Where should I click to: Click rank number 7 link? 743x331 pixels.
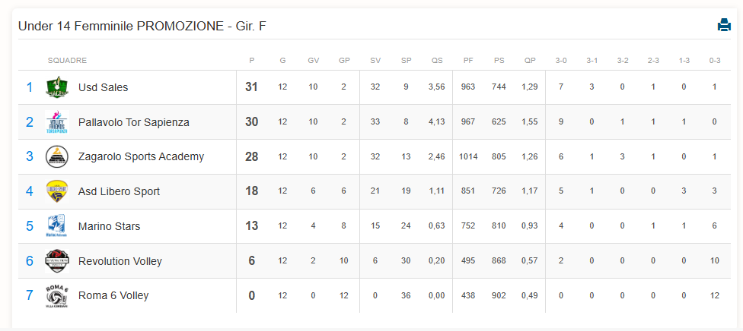click(x=30, y=295)
